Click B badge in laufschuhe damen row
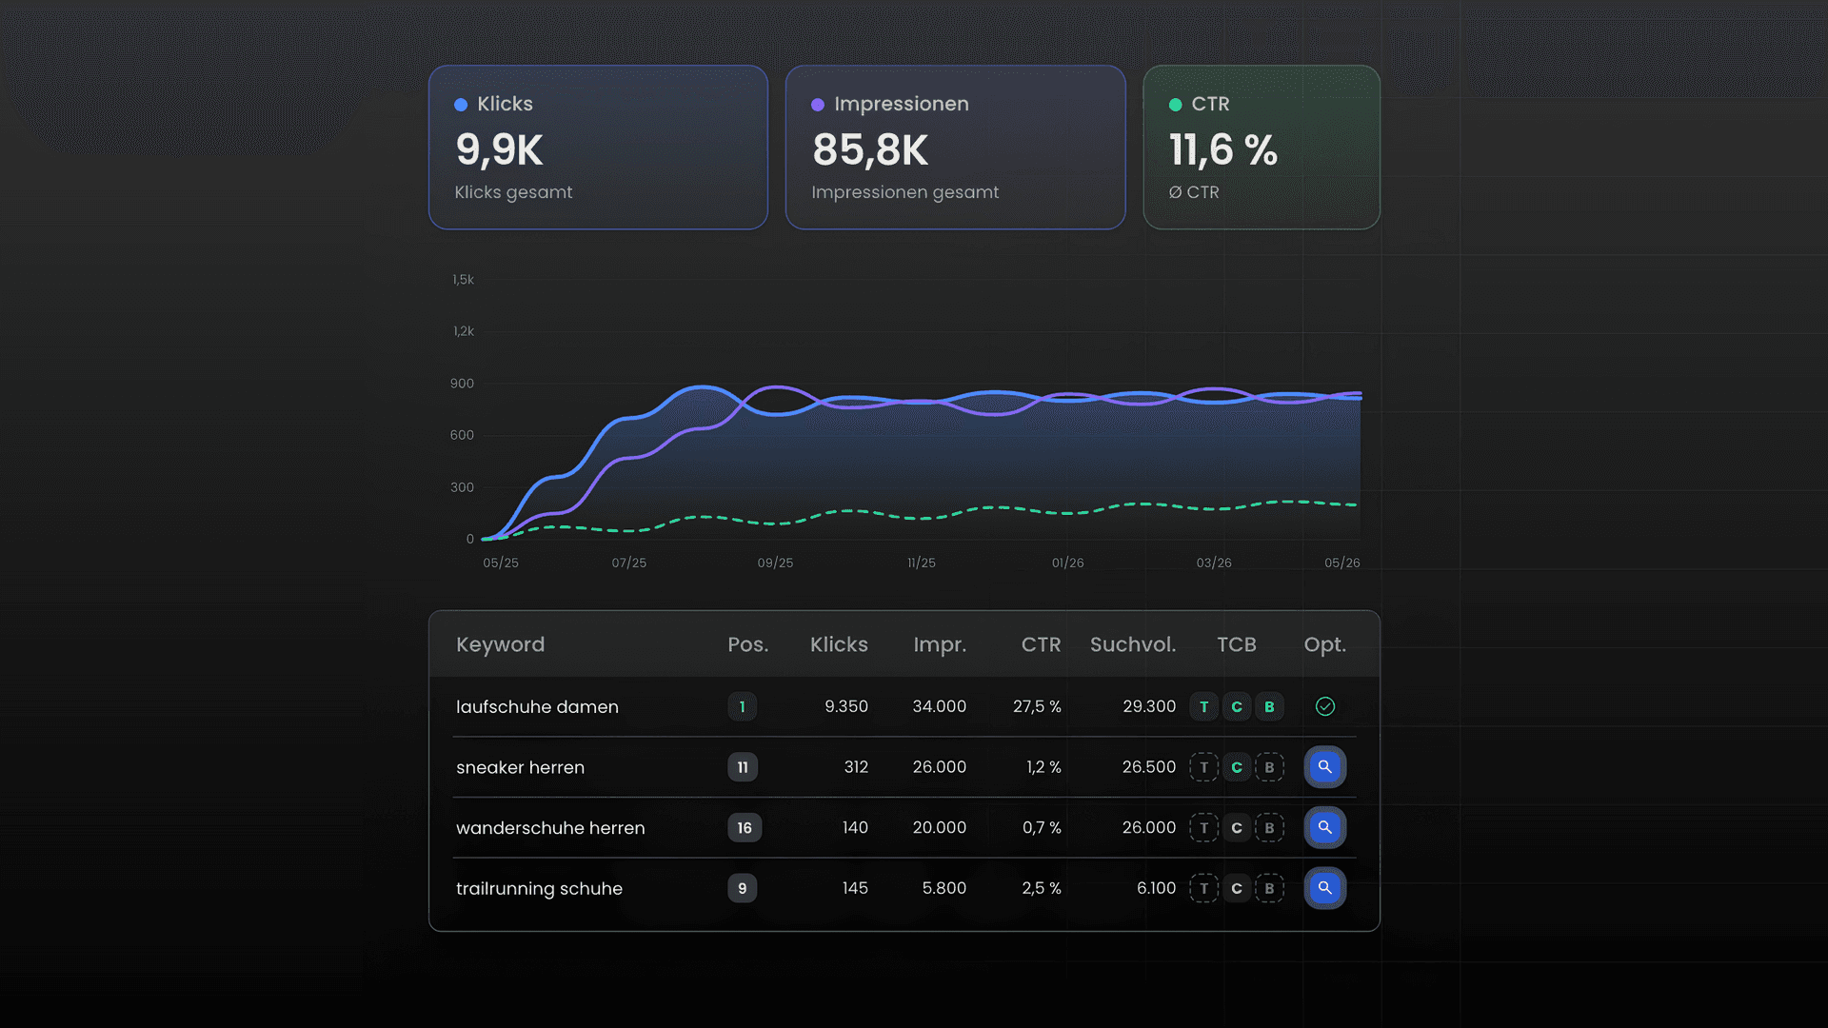This screenshot has height=1028, width=1828. click(x=1269, y=706)
